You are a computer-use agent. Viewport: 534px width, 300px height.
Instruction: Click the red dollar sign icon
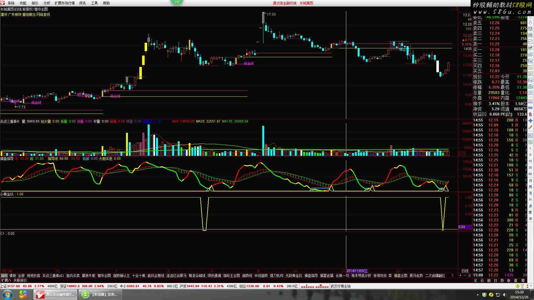coord(530,114)
